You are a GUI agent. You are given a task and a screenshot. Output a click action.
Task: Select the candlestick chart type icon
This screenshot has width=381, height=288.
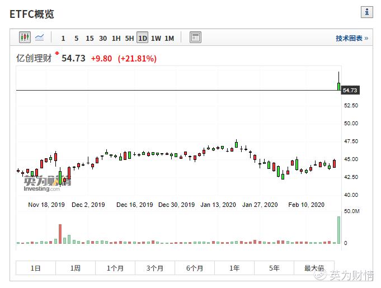tap(25, 37)
